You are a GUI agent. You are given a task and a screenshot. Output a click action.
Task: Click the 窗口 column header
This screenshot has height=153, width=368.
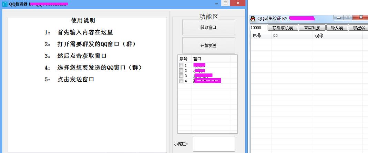coord(211,59)
